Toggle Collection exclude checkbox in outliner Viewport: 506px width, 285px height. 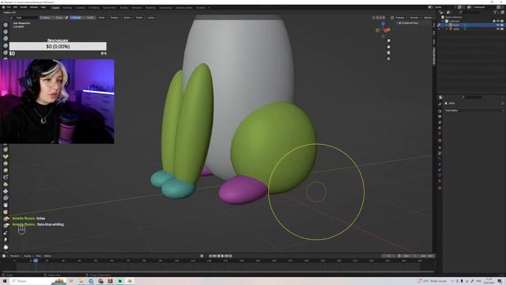[x=494, y=21]
